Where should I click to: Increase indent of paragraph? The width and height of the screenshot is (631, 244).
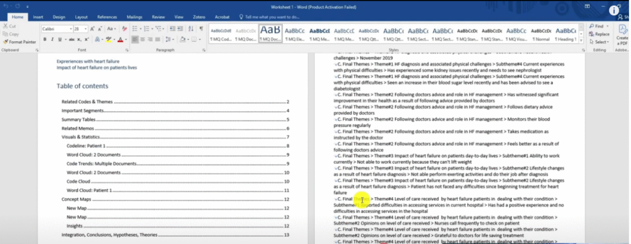[x=181, y=29]
